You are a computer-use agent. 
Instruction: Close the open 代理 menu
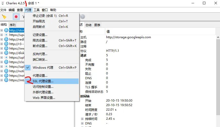(28, 10)
